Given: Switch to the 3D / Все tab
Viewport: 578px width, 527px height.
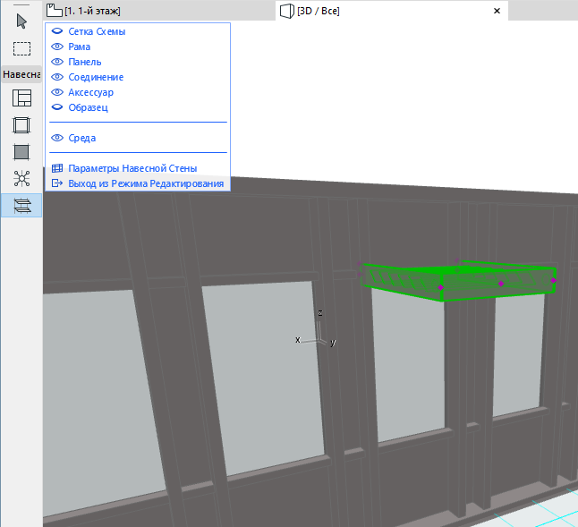Looking at the screenshot, I should [x=392, y=11].
